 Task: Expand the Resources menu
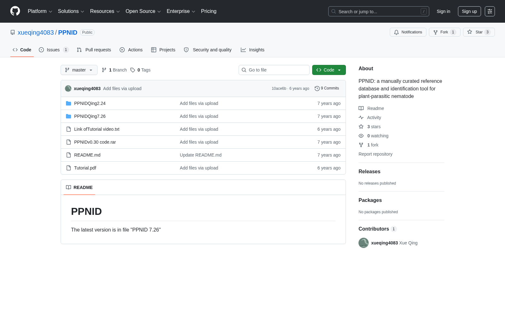[105, 11]
